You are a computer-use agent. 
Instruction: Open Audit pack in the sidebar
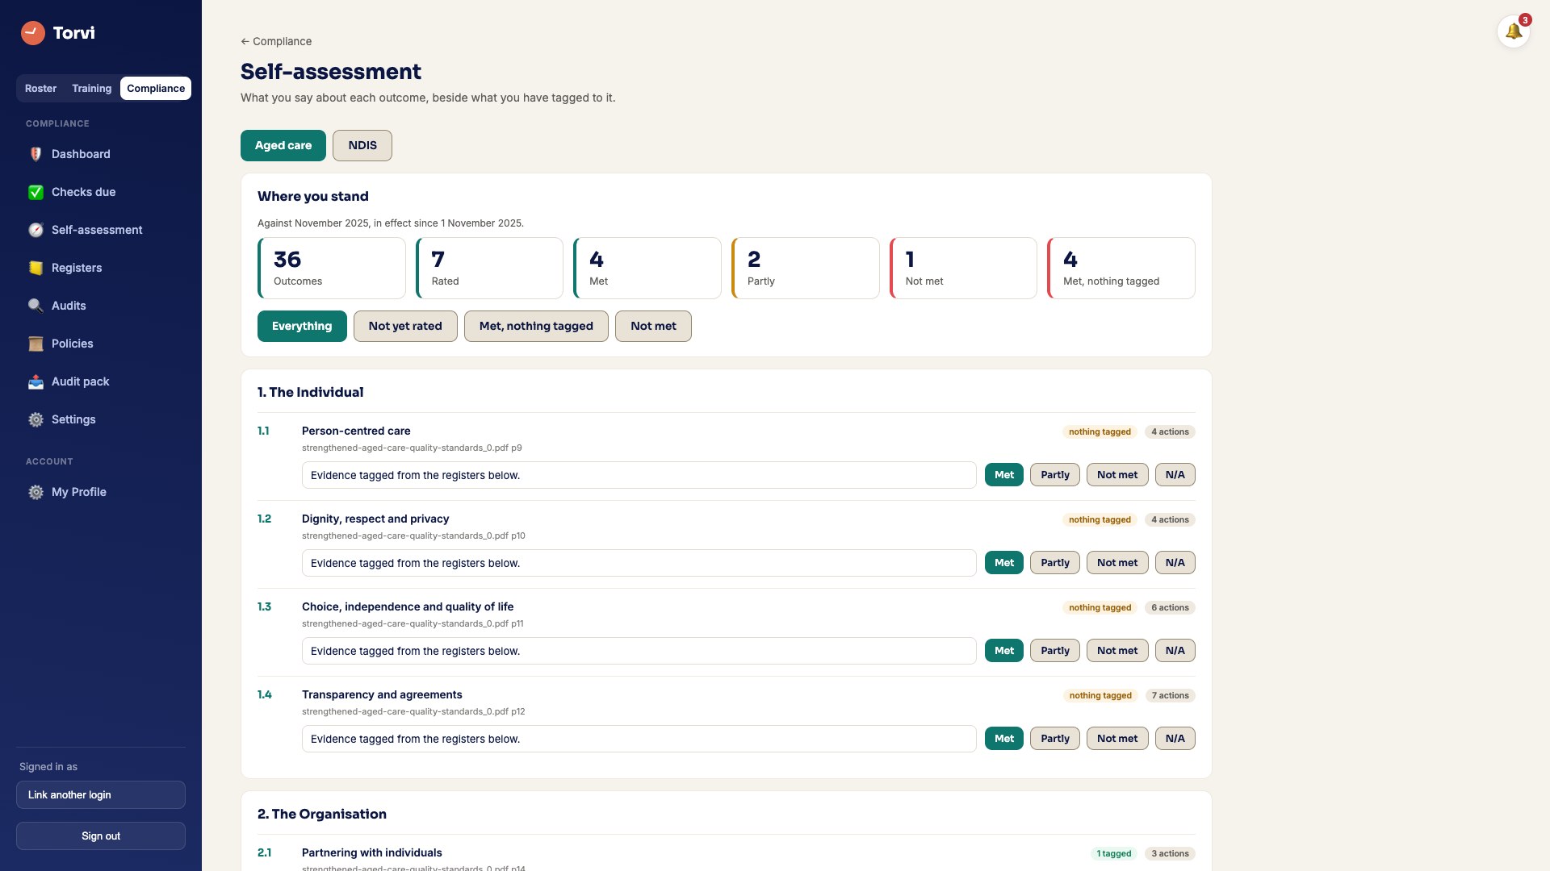(101, 381)
